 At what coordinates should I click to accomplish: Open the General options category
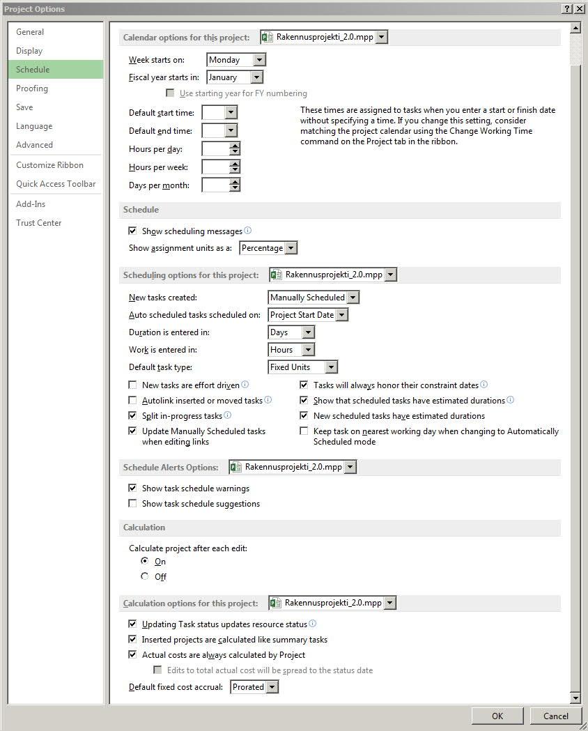click(56, 31)
